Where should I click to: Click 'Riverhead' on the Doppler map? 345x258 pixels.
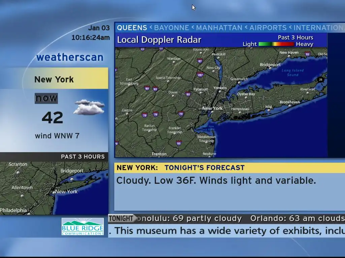click(x=308, y=89)
